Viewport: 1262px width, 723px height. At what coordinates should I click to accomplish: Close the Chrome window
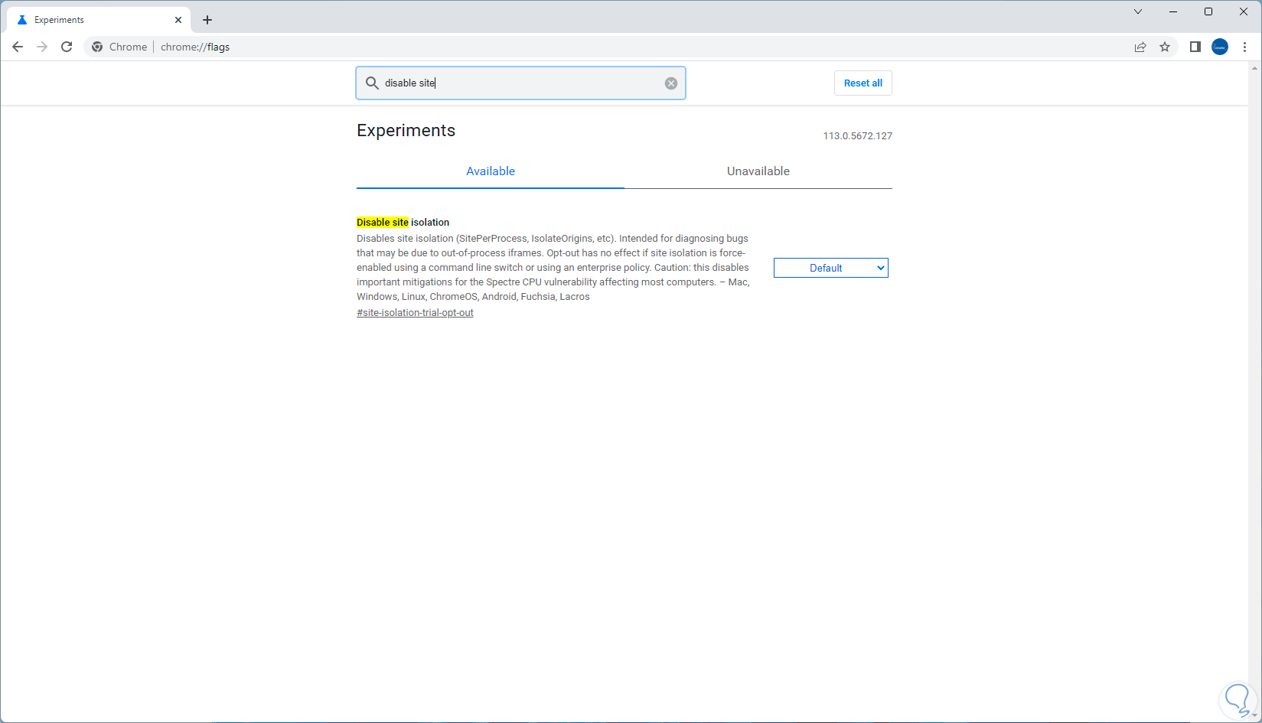coord(1244,11)
